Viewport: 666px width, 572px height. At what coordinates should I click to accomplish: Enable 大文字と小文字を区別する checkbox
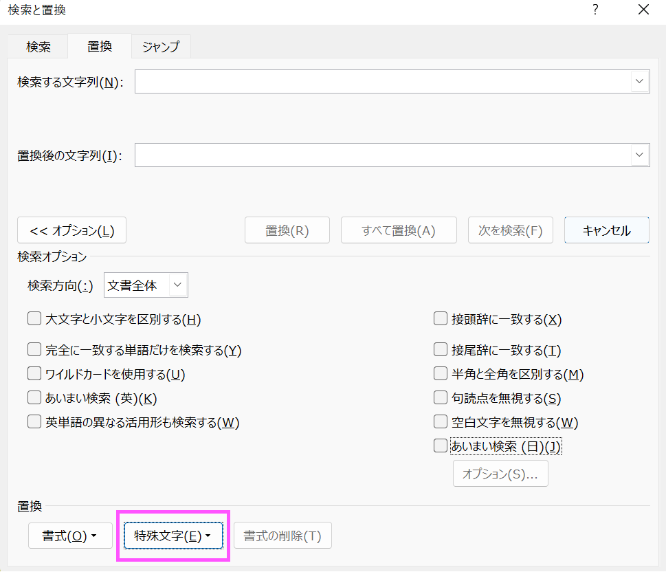[x=34, y=318]
